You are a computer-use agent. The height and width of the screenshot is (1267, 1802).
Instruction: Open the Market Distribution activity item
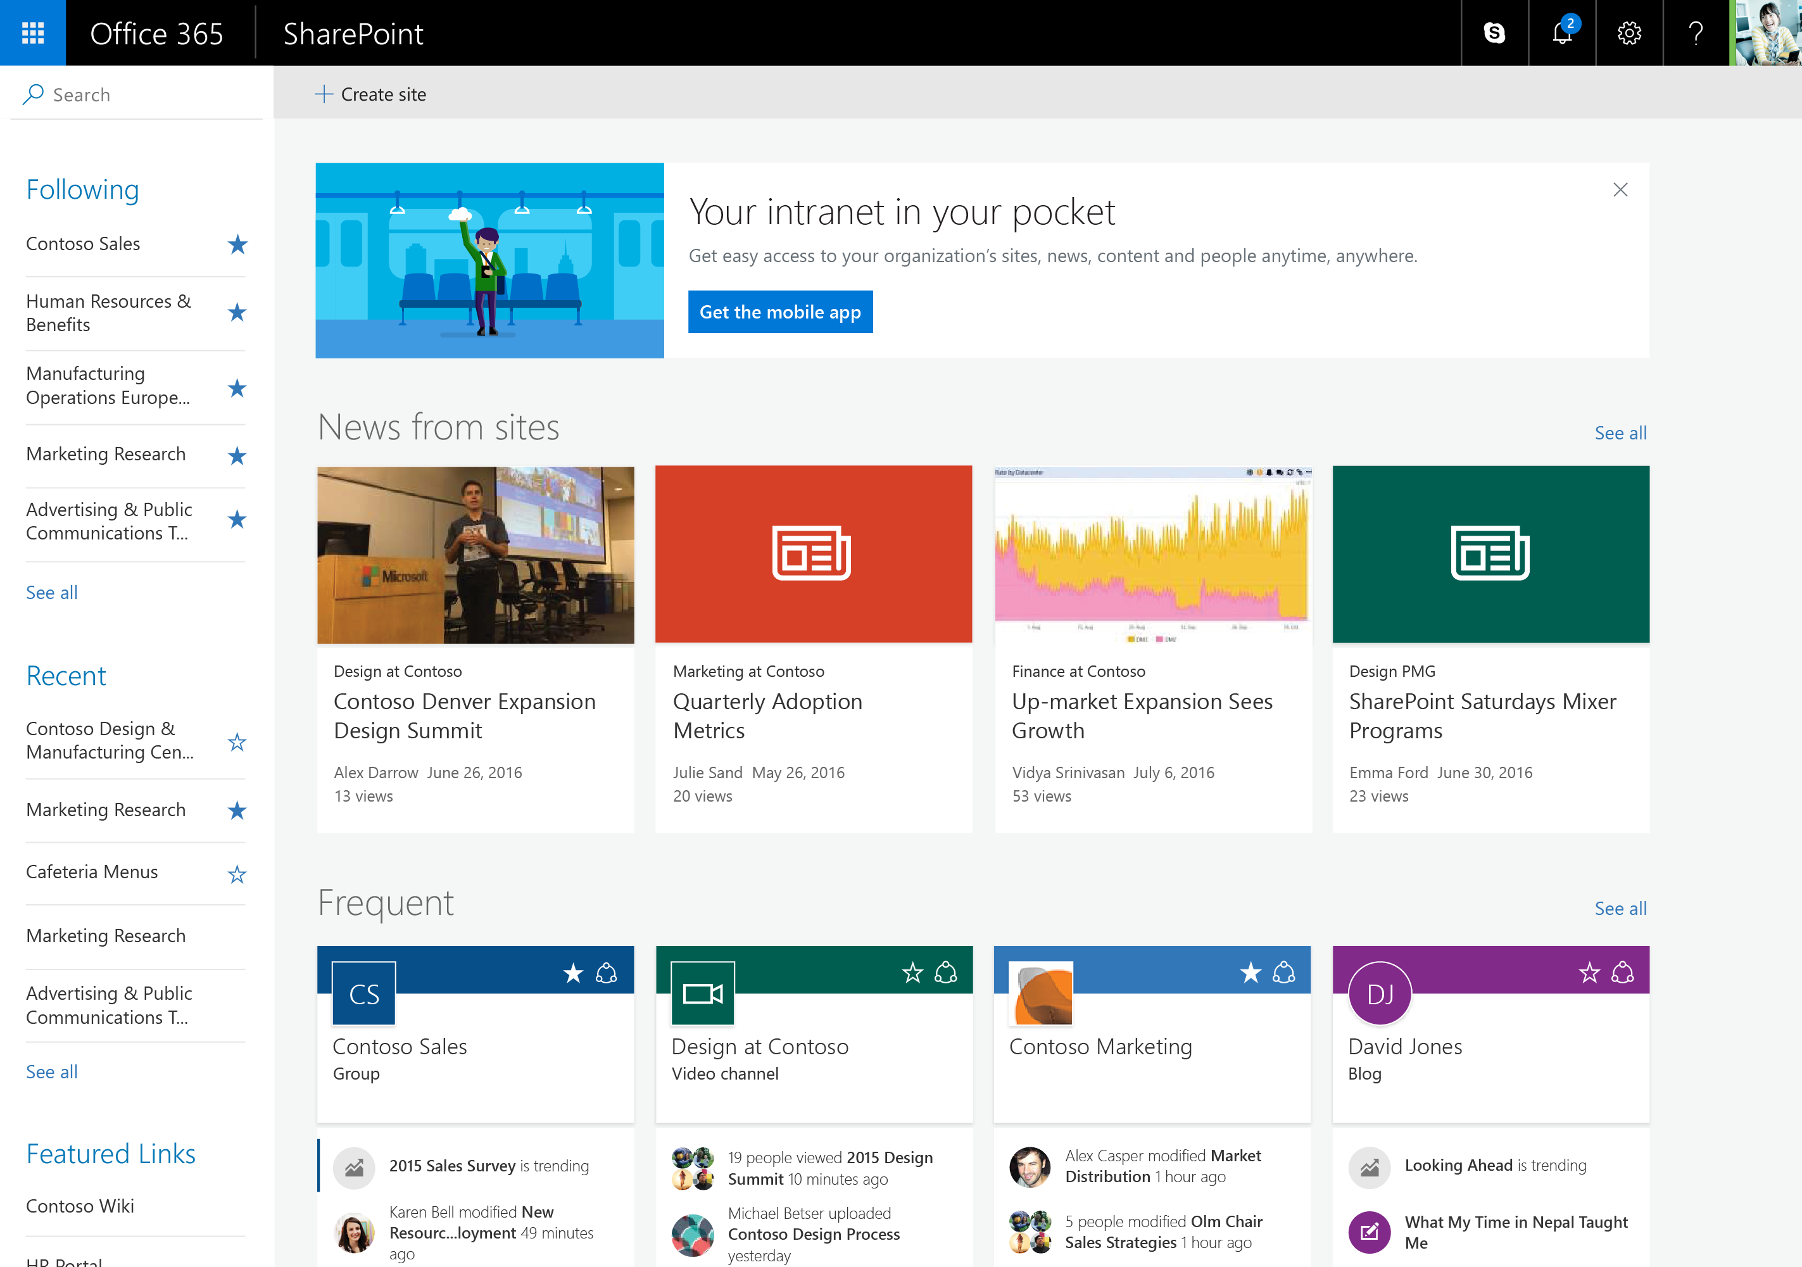(x=1163, y=1166)
